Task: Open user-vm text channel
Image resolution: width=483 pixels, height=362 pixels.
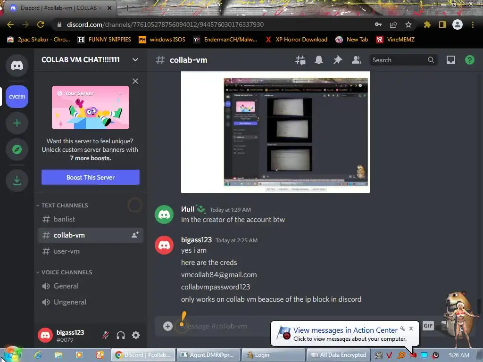Action: (x=91, y=251)
